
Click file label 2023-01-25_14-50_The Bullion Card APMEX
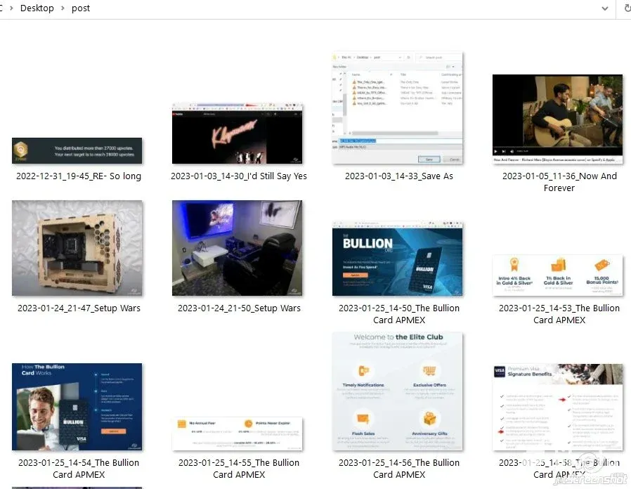click(399, 314)
